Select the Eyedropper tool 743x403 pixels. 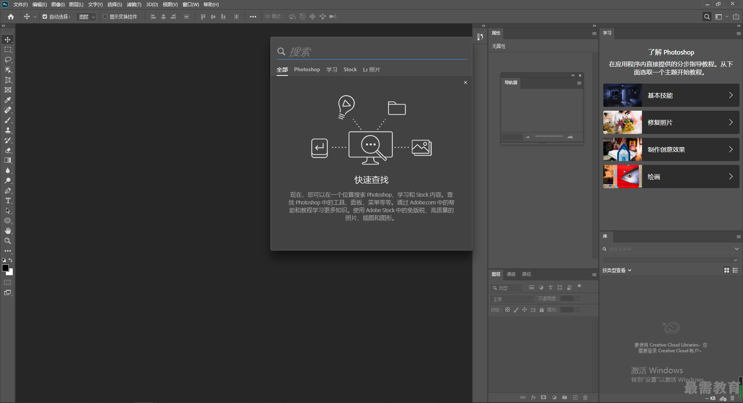[8, 100]
